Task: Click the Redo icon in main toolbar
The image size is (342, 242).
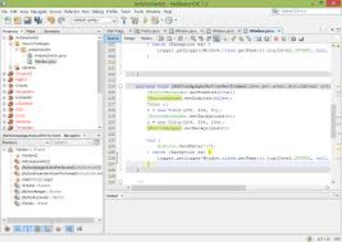Action: [62, 20]
